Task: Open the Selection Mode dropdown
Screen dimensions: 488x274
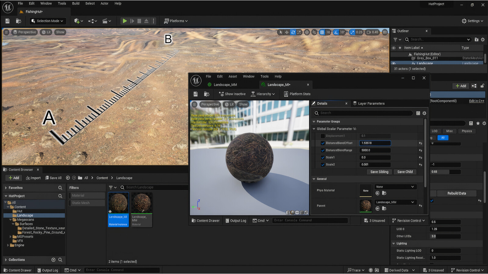Action: point(48,21)
